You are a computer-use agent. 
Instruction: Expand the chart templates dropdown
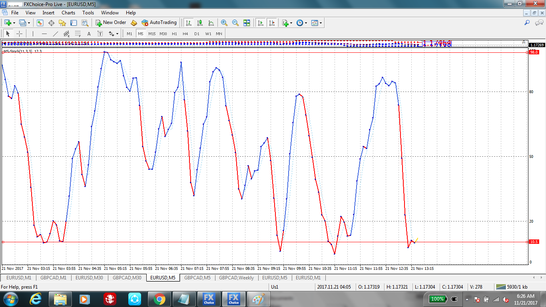point(321,23)
